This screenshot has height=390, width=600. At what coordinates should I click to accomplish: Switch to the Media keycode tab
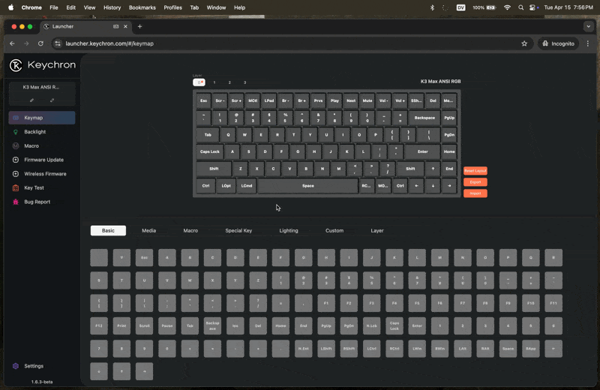[x=148, y=231]
